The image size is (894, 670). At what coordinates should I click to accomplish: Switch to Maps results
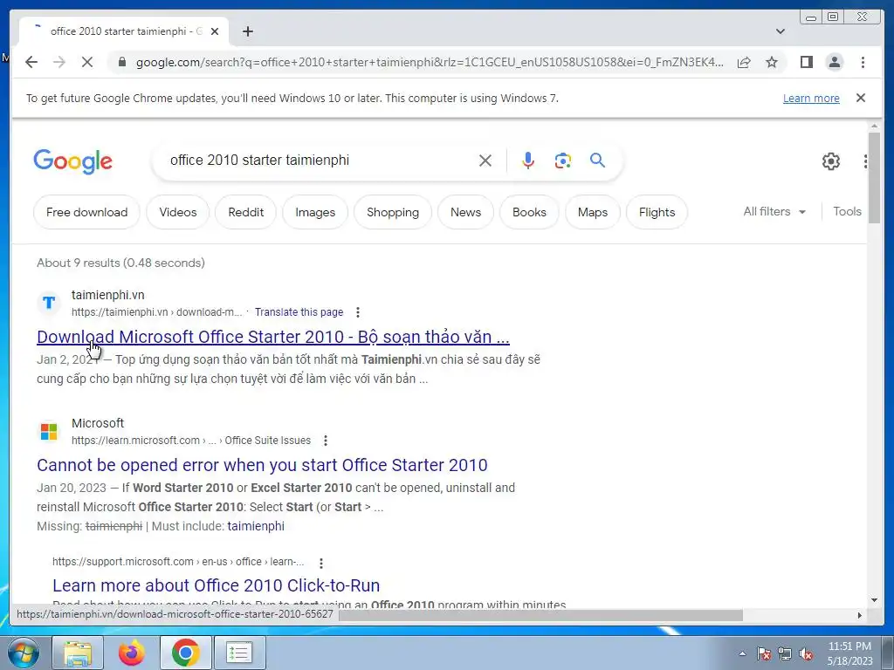coord(593,212)
